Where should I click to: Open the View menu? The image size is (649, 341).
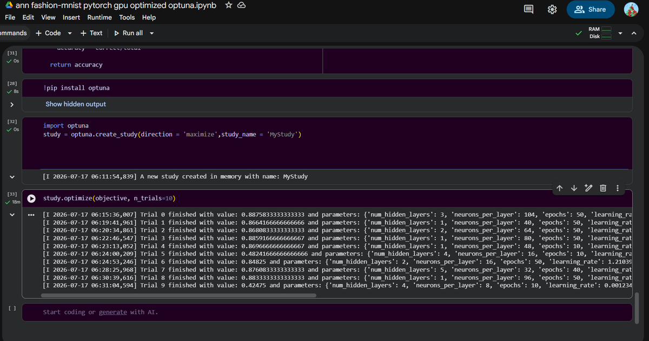coord(48,17)
